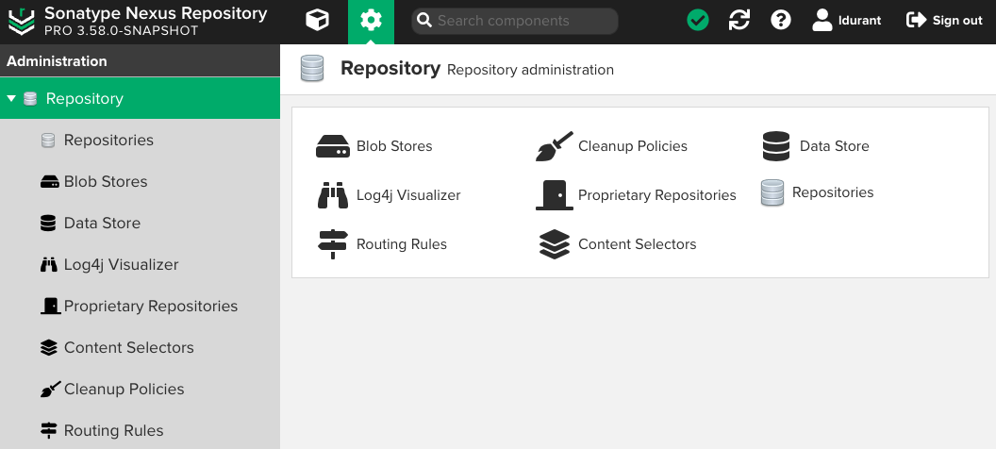Click the Proprietary Repositories door icon in main panel
The height and width of the screenshot is (449, 996).
click(554, 195)
